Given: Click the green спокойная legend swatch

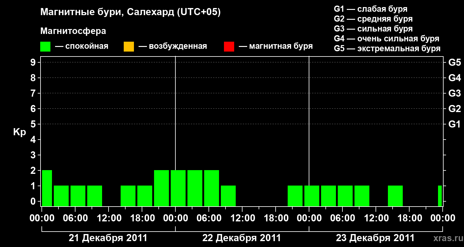Looking at the screenshot, I should click(45, 47).
